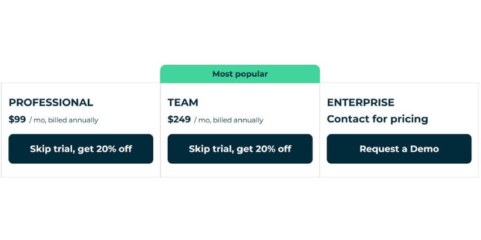Click the green Most popular badge
This screenshot has height=240, width=481.
pyautogui.click(x=240, y=74)
